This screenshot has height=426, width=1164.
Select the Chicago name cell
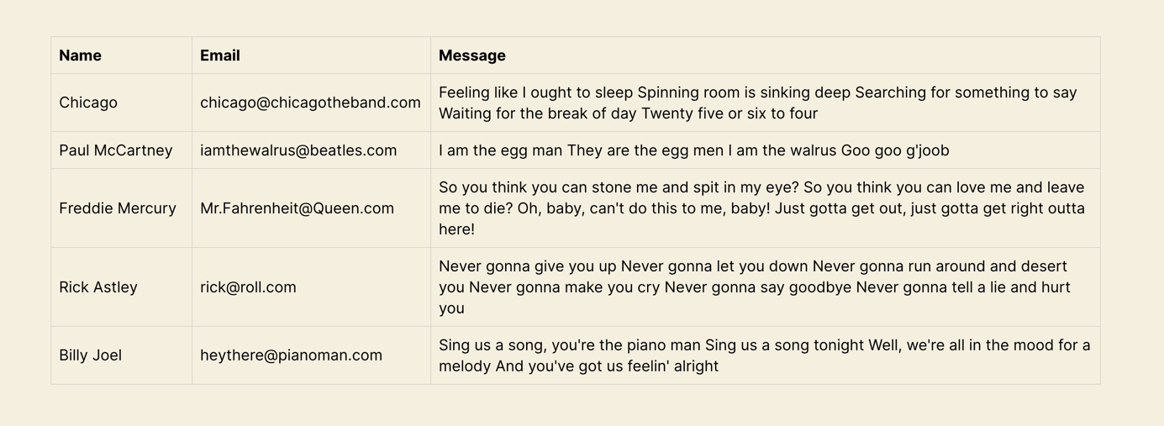pos(88,103)
